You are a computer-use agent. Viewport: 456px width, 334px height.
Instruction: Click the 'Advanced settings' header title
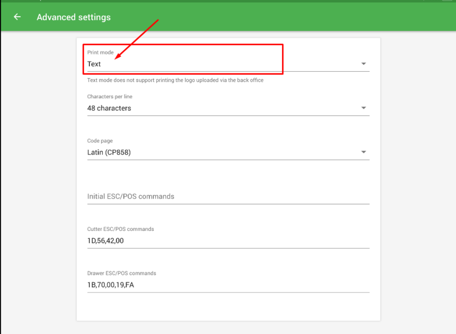(74, 17)
